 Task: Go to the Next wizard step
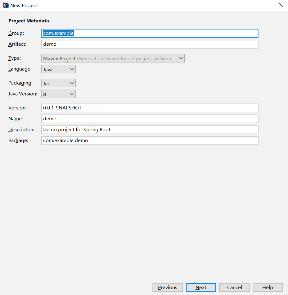pyautogui.click(x=201, y=288)
